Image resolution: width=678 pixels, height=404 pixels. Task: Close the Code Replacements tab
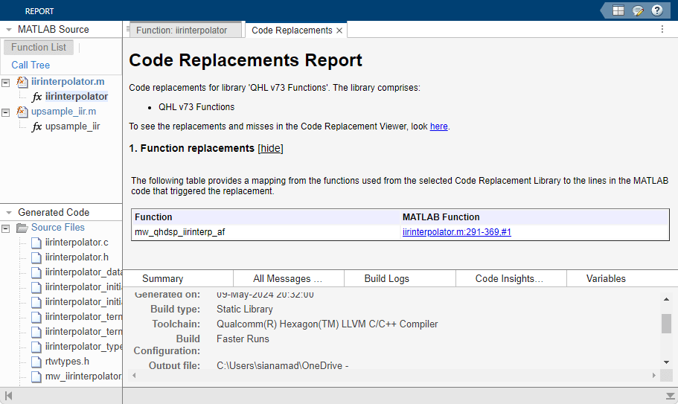(x=339, y=31)
